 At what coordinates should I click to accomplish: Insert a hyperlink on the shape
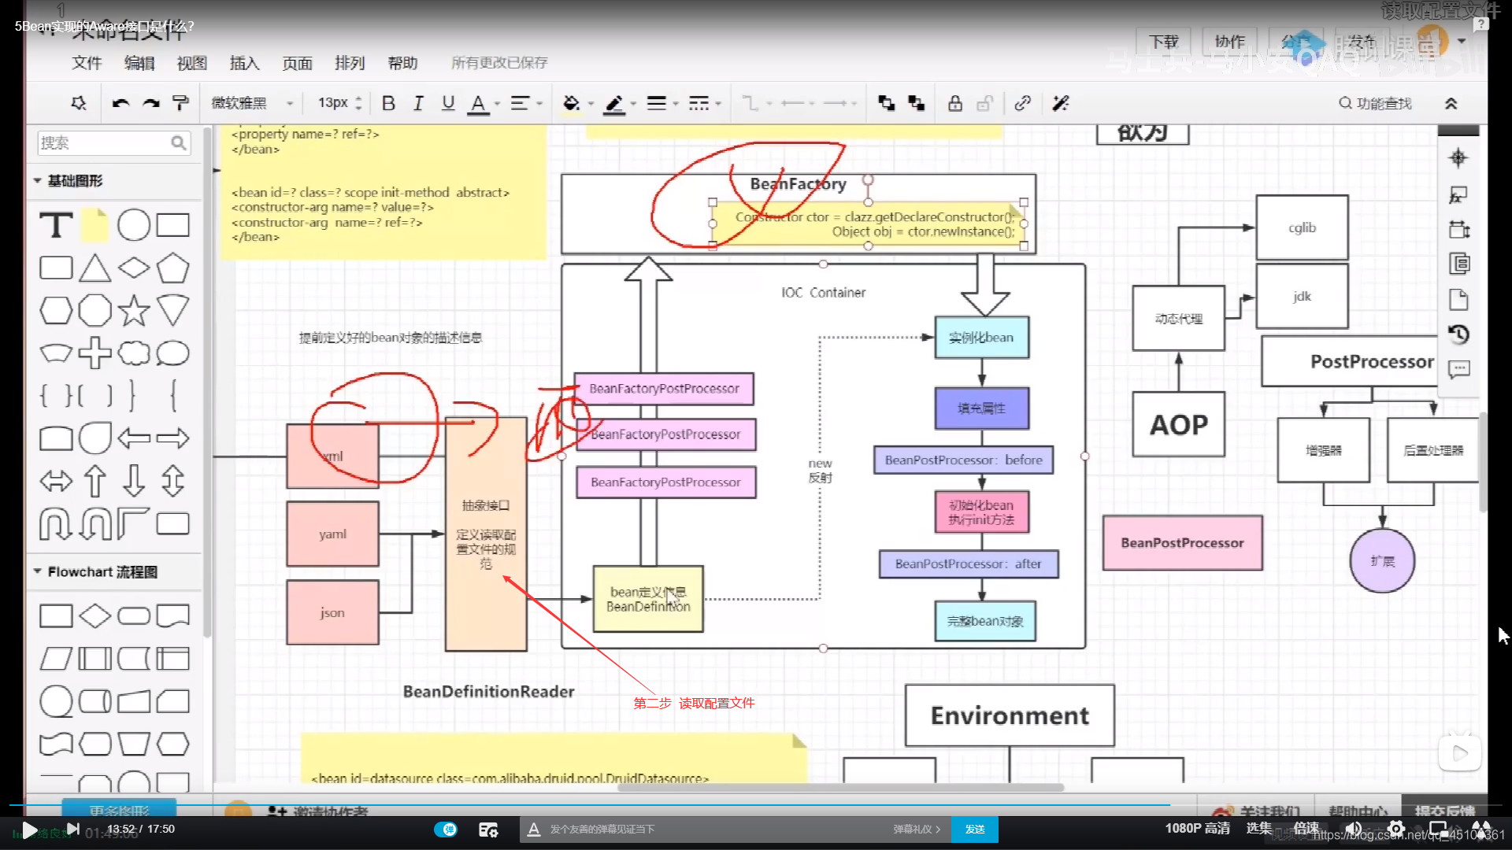pos(1022,103)
